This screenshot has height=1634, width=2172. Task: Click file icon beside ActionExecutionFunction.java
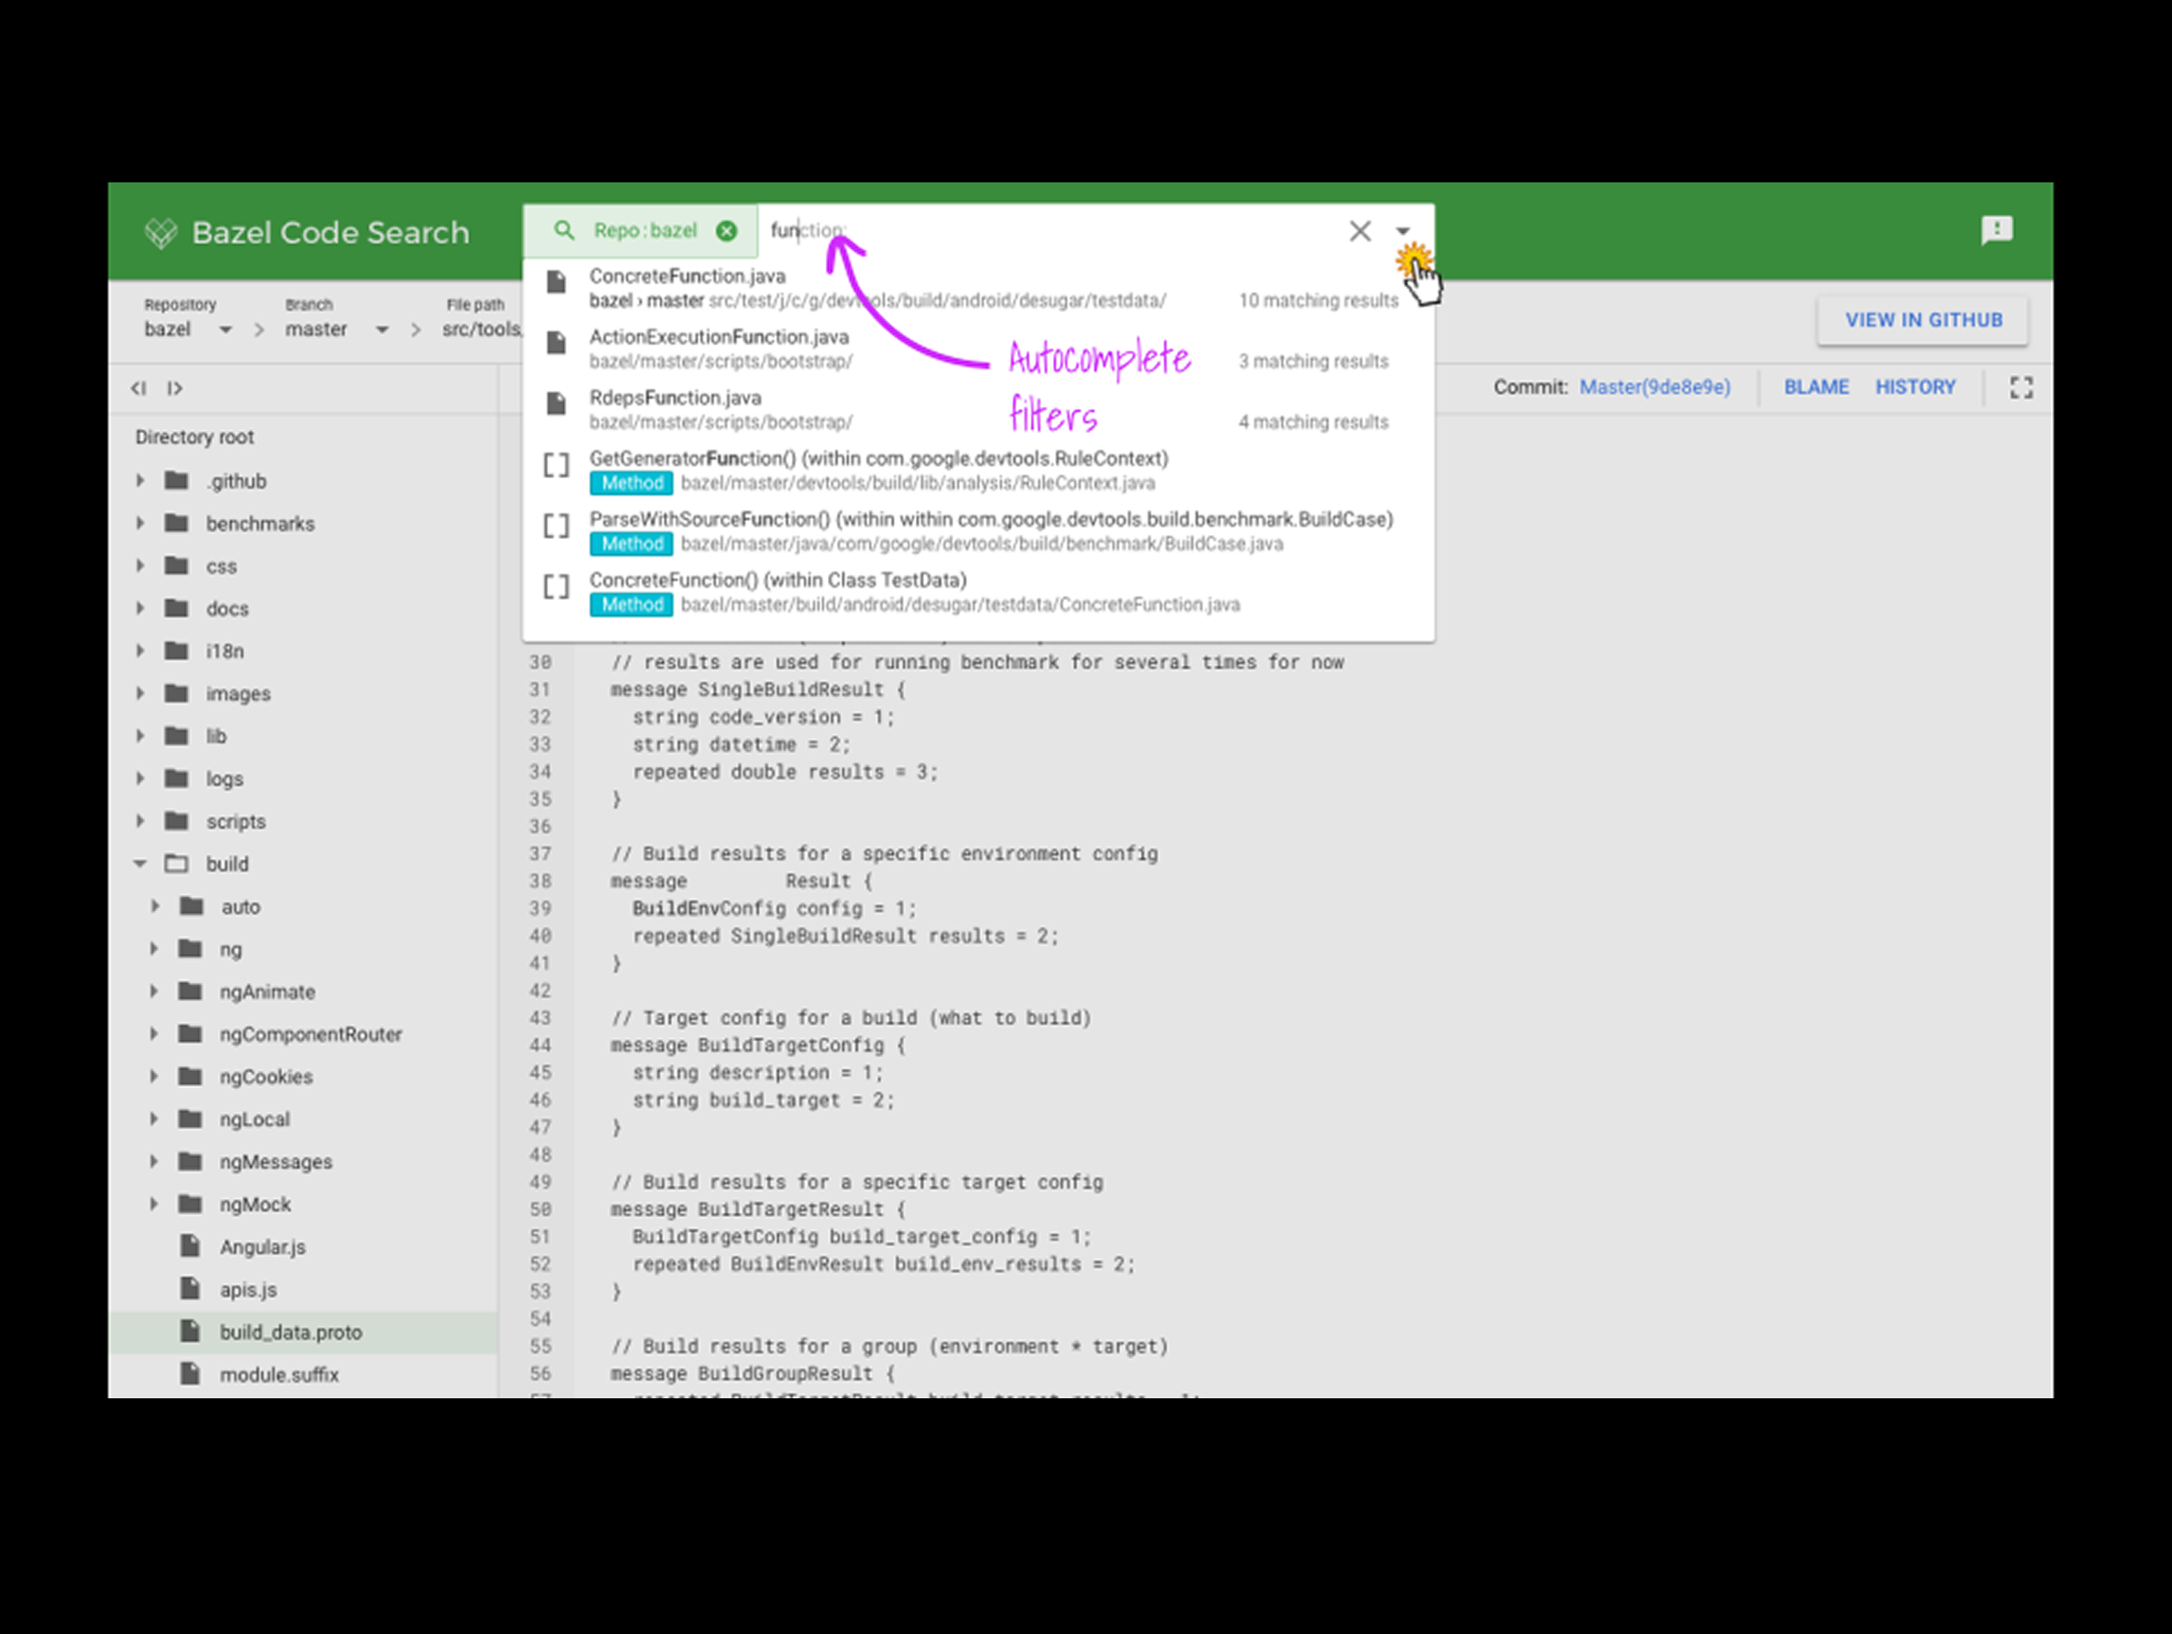coord(557,342)
